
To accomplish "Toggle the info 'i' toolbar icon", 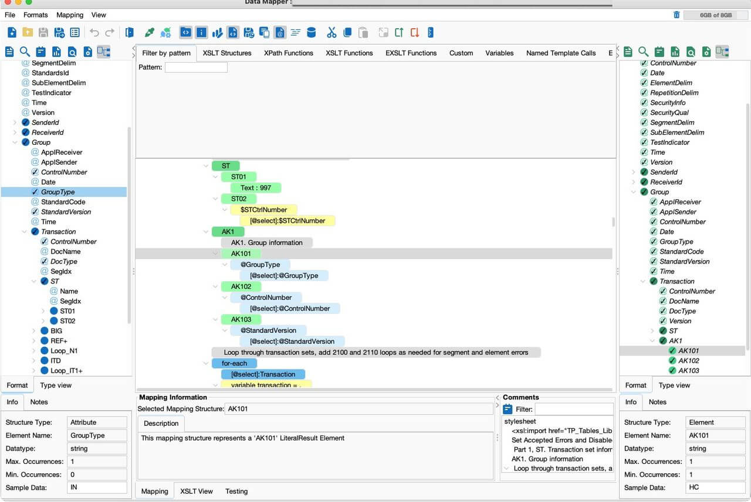I will click(x=201, y=32).
